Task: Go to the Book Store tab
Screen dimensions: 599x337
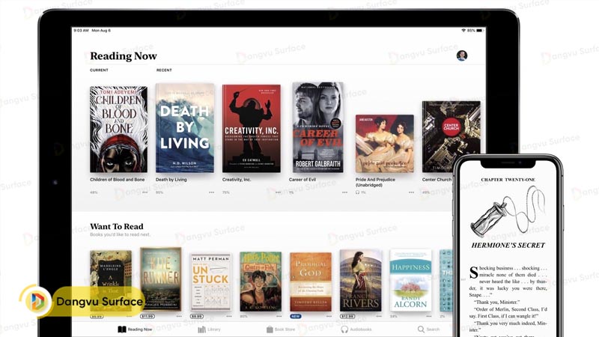Action: pos(281,330)
